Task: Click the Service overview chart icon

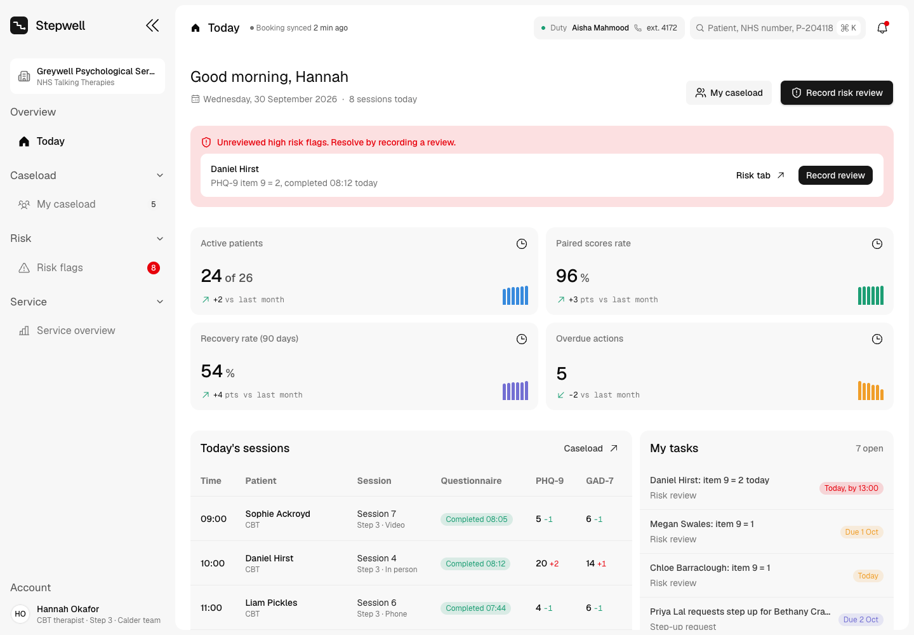Action: click(x=24, y=331)
